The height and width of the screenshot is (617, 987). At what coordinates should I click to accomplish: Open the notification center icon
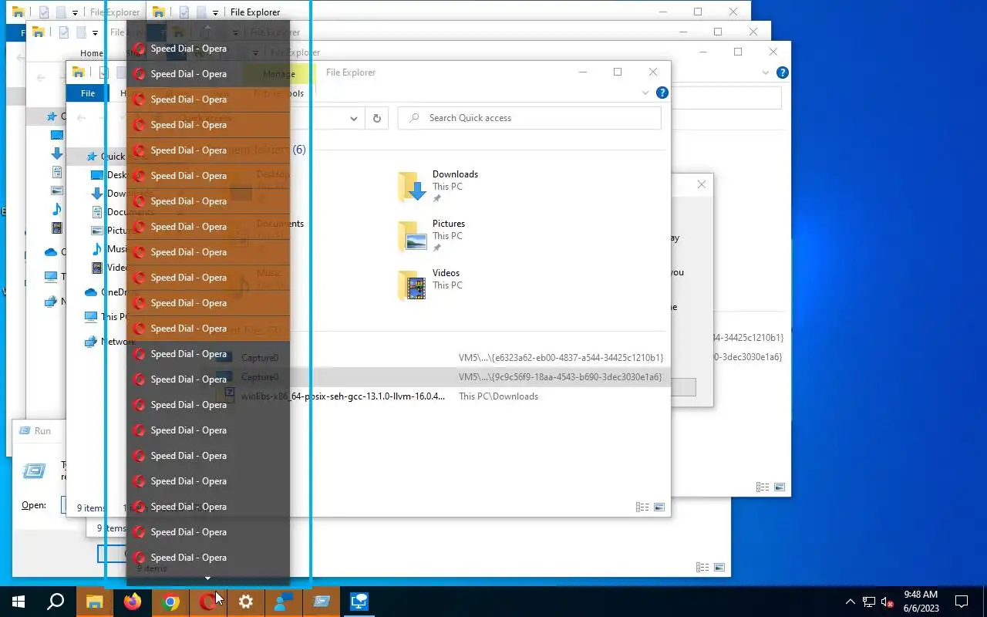pos(962,602)
